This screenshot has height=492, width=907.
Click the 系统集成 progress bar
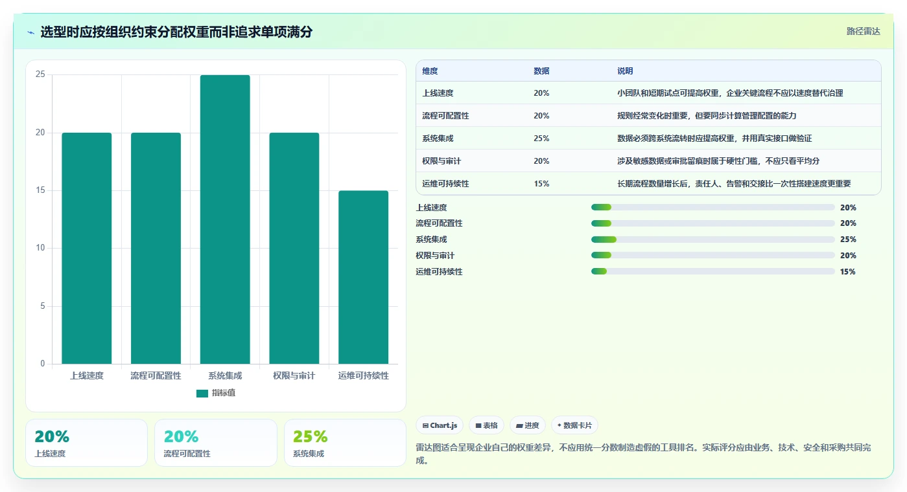click(x=713, y=240)
